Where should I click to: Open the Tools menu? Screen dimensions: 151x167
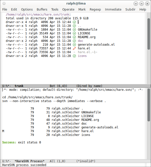(55, 10)
